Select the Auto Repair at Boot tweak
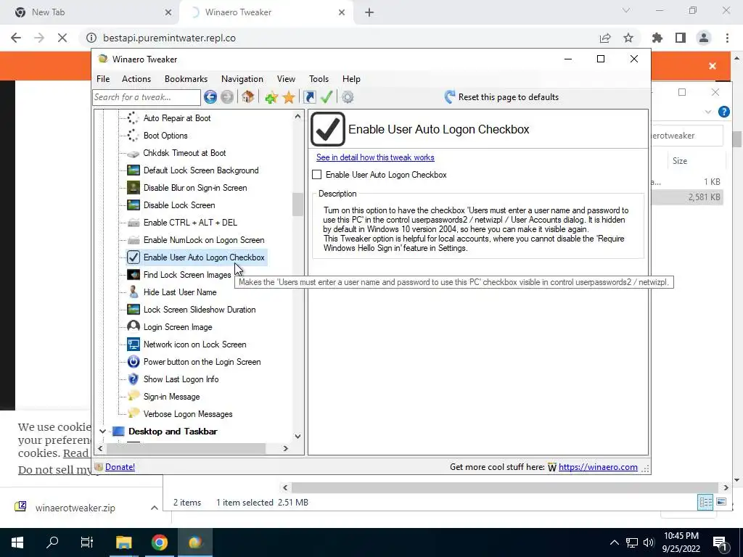The image size is (743, 557). (x=177, y=118)
